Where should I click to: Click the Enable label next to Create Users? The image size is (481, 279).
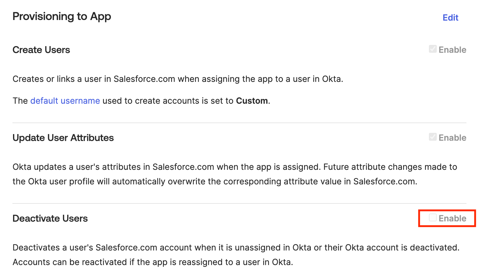click(452, 49)
